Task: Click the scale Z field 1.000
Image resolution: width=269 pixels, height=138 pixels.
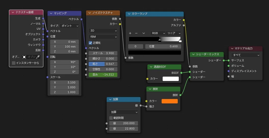Action: point(65,92)
